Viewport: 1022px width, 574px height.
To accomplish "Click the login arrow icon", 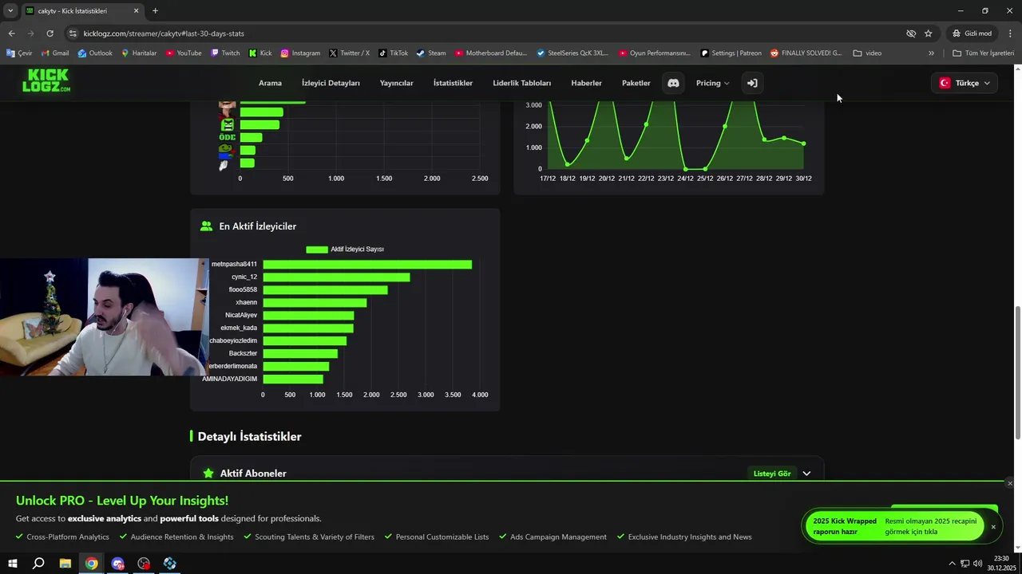I will pos(752,83).
